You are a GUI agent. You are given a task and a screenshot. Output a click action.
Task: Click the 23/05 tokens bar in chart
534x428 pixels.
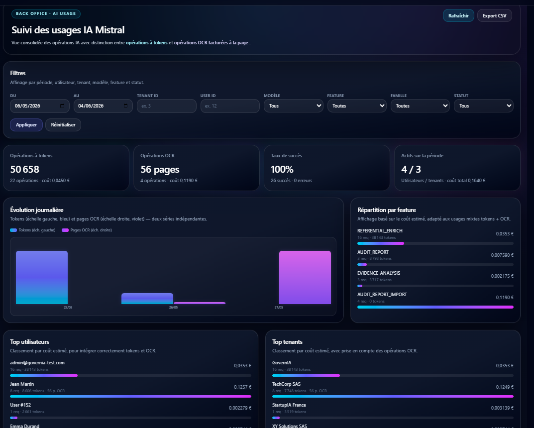click(42, 278)
